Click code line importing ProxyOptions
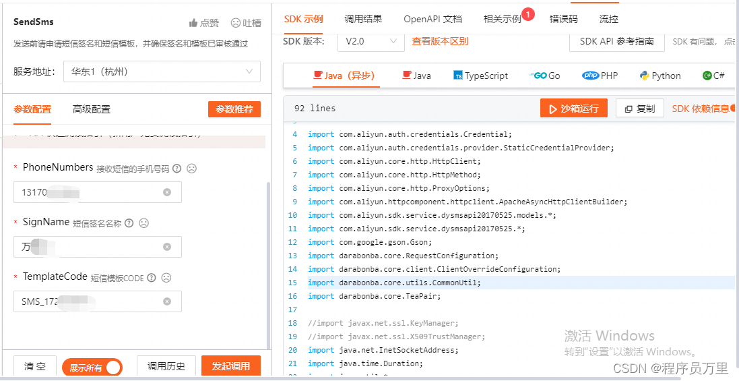 [x=399, y=188]
